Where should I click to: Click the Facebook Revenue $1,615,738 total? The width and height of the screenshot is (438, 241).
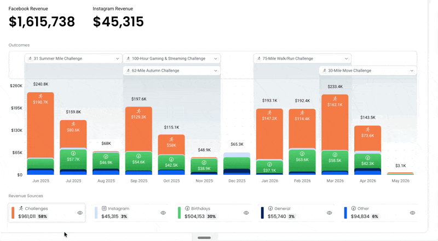click(x=42, y=22)
